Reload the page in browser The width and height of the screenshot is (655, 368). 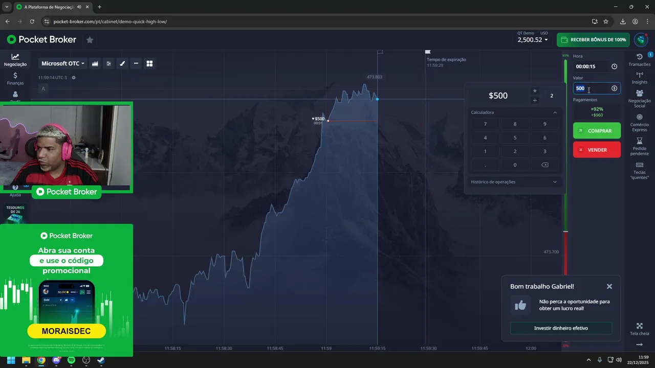tap(32, 21)
